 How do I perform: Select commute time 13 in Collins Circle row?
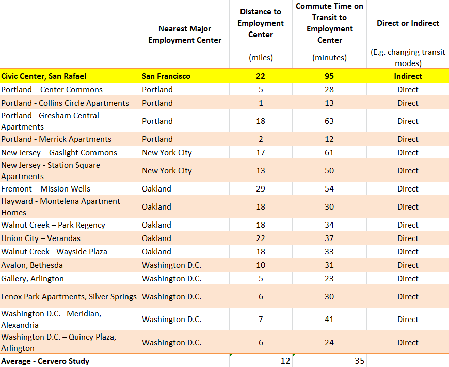[x=329, y=103]
